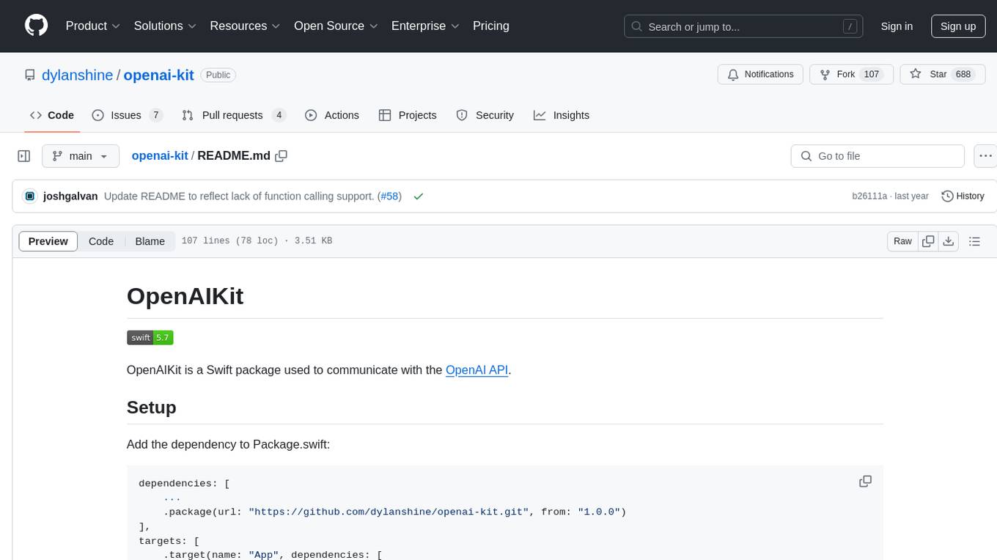Viewport: 997px width, 560px height.
Task: Copy the README.md file path
Action: coord(281,156)
